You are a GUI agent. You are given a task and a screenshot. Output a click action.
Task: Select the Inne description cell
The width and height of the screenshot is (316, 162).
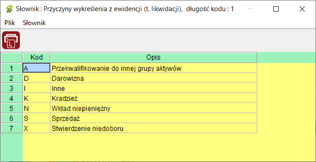point(154,88)
